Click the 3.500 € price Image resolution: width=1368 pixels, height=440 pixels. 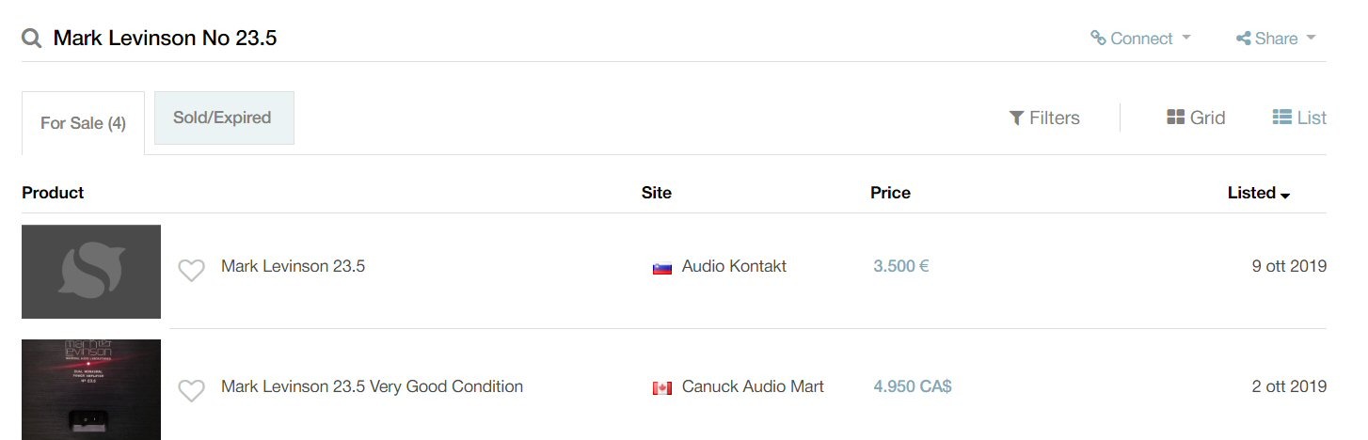pos(900,266)
